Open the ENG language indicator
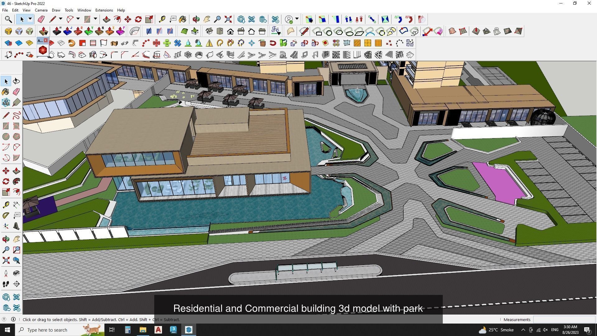597x336 pixels. tap(555, 330)
